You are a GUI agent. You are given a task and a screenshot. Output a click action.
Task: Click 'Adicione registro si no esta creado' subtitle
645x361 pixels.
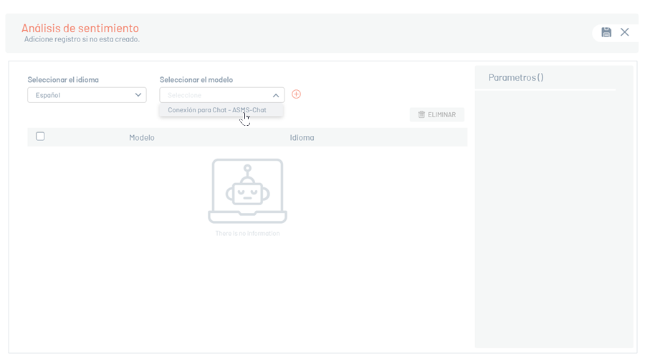(x=82, y=39)
